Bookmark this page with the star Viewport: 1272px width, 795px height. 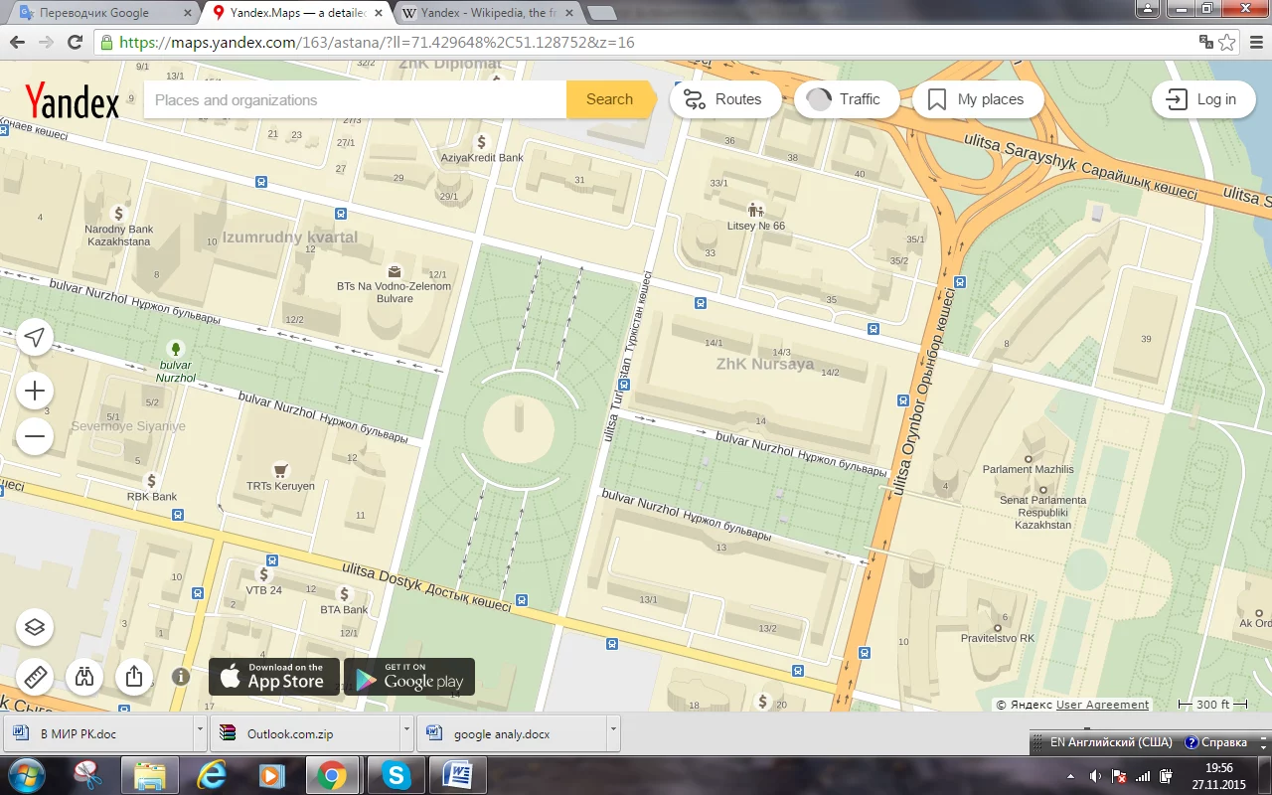1228,43
